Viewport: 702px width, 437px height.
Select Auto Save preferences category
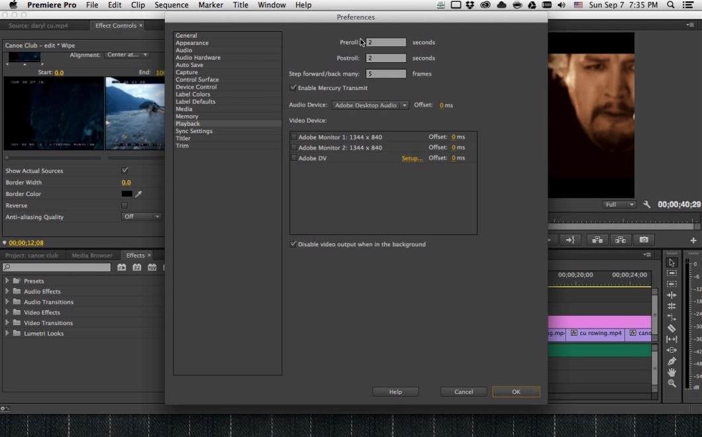click(189, 65)
